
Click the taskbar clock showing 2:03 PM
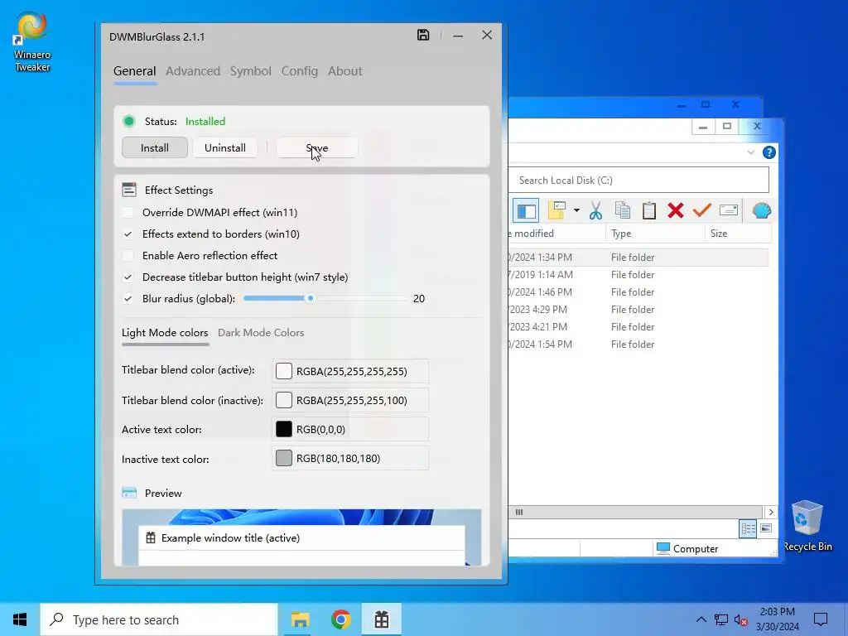(777, 619)
